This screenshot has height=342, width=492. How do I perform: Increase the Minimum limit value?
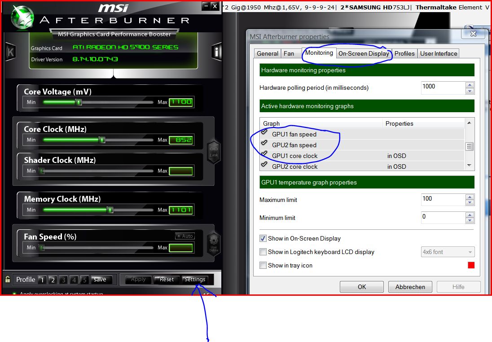point(470,215)
